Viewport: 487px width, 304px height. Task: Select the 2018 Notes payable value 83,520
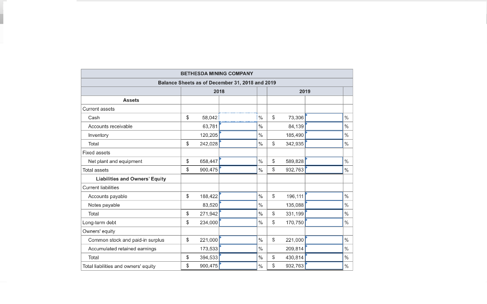(210, 205)
